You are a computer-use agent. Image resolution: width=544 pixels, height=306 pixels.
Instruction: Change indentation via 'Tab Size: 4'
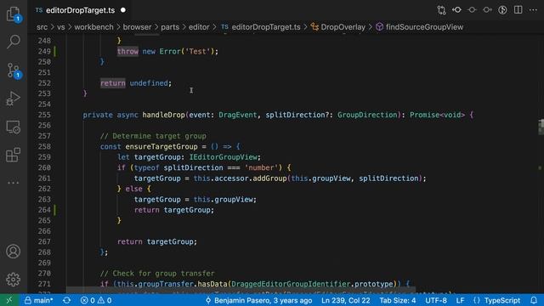[x=398, y=300]
